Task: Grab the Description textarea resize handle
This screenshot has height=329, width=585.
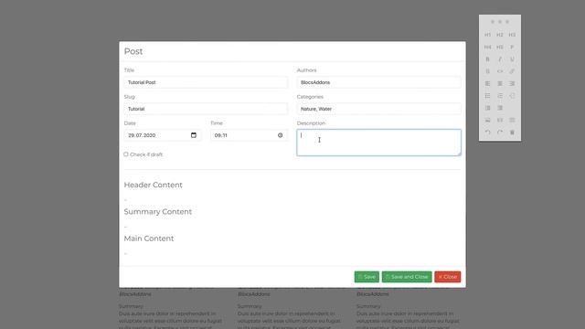Action: 459,154
